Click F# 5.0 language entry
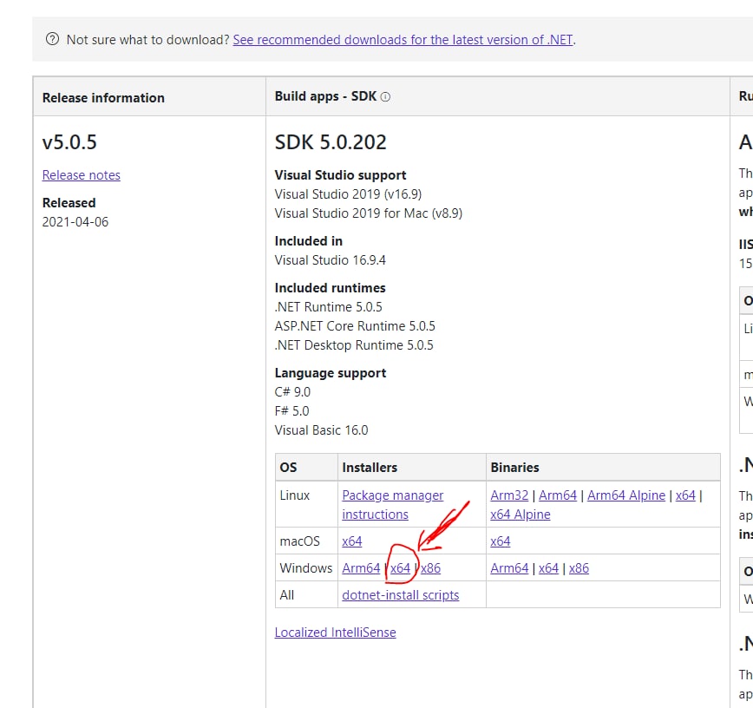The image size is (753, 708). tap(292, 411)
